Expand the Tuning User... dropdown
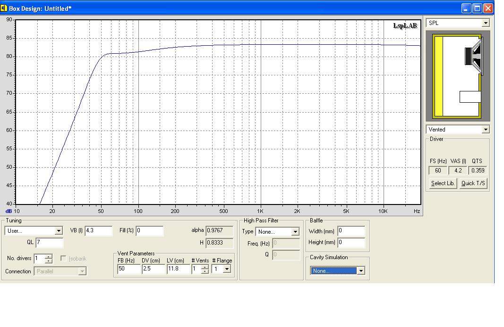 [x=59, y=231]
